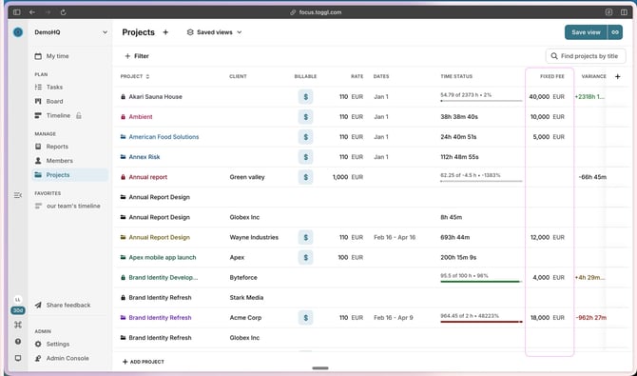Open Settings in sidebar
Viewport: 637px width, 376px height.
[x=52, y=344]
